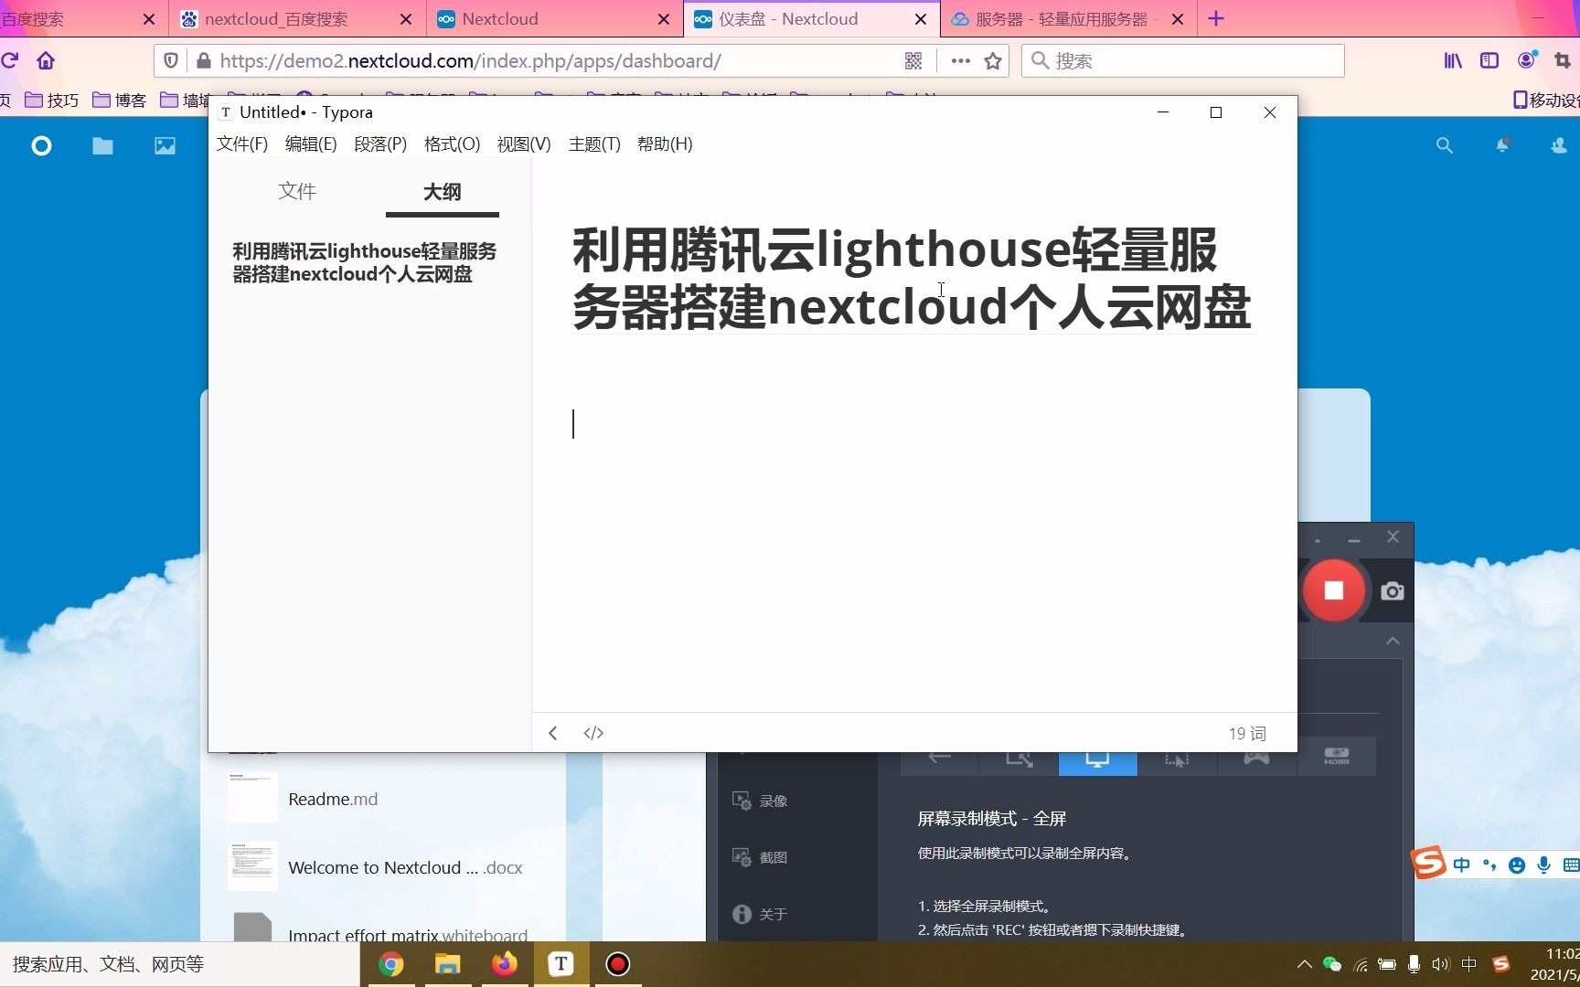This screenshot has width=1580, height=987.
Task: Open a new browser tab
Action: pos(1216,19)
